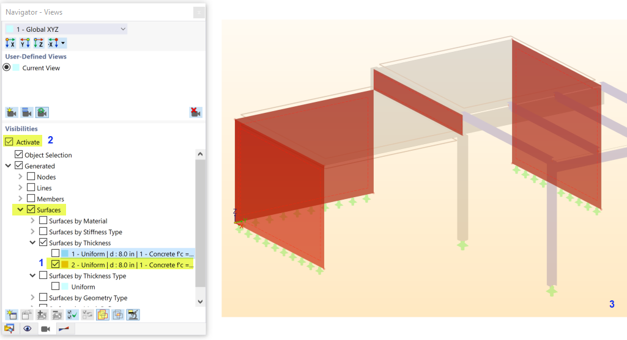Toggle Surfaces by Thickness checkbox
The image size is (627, 340).
pyautogui.click(x=43, y=242)
